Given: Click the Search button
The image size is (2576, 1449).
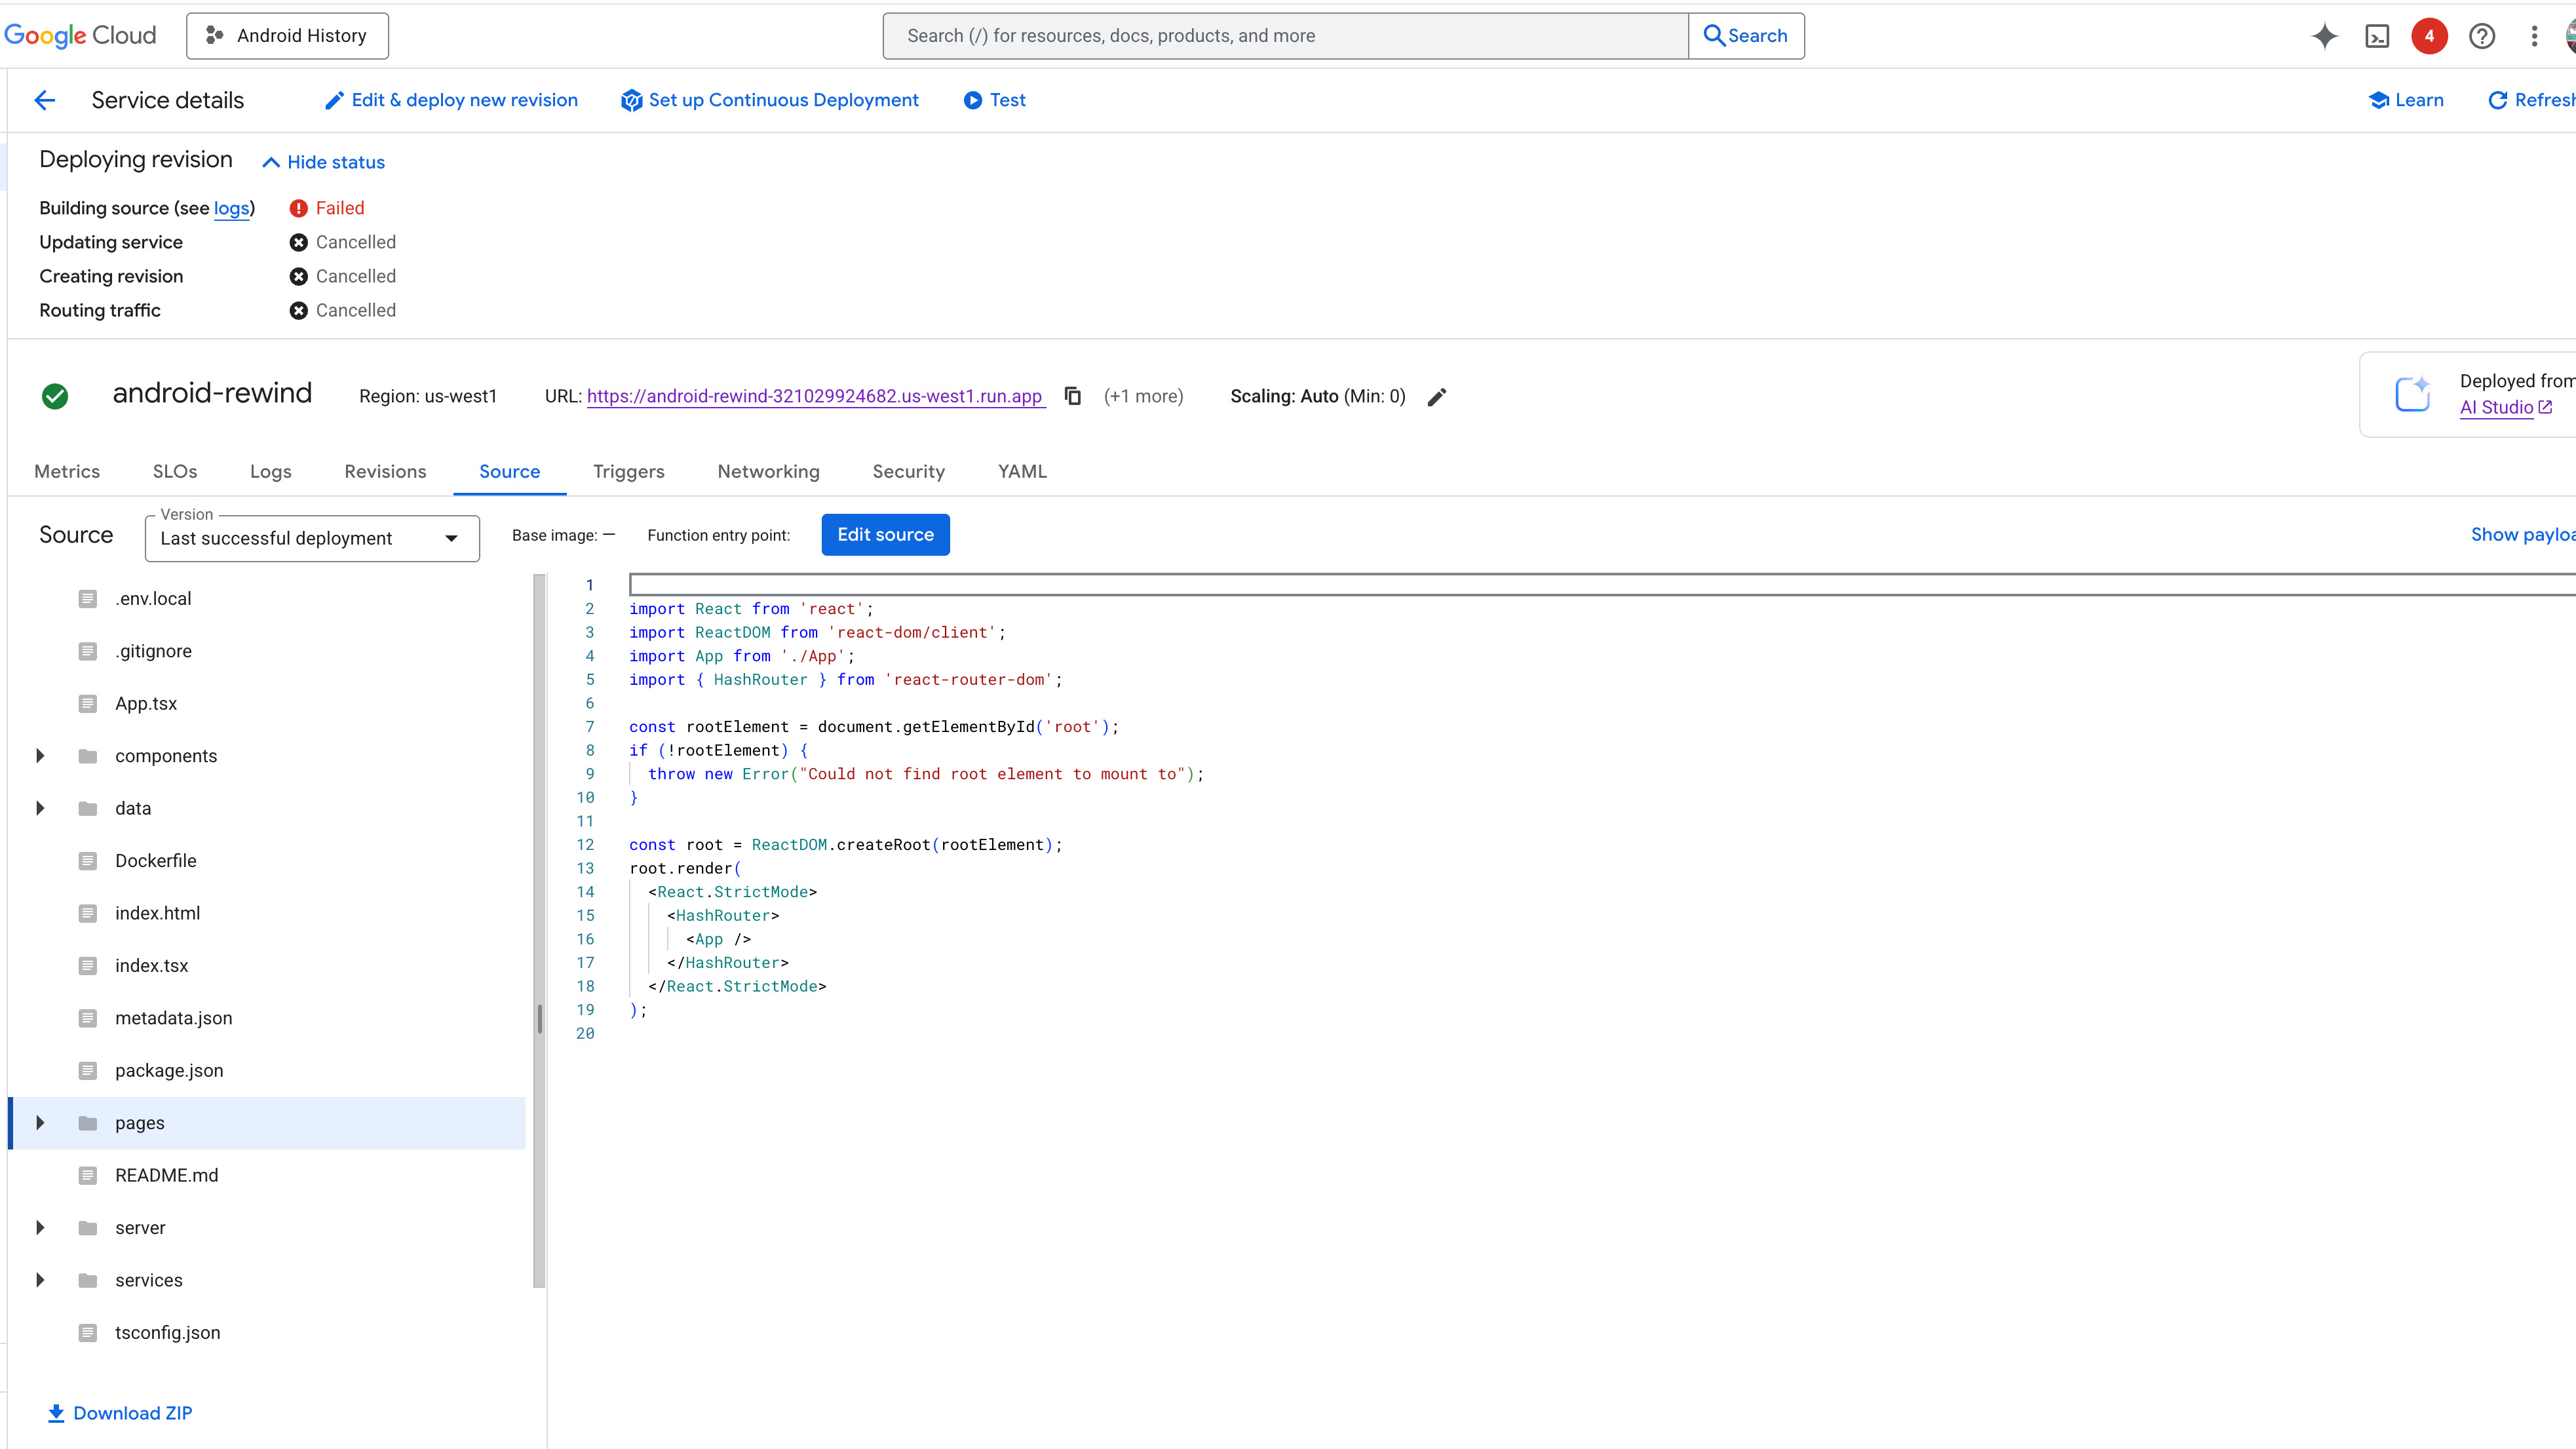Looking at the screenshot, I should (x=1746, y=36).
